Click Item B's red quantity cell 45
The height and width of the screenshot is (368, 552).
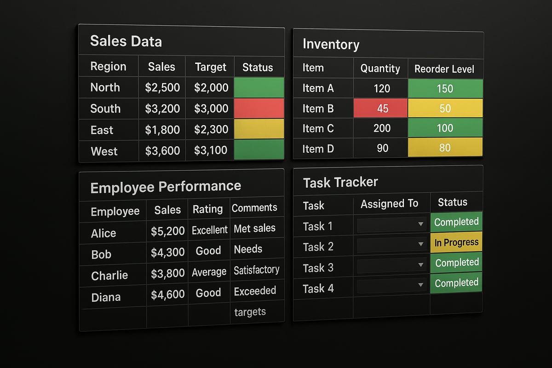381,109
